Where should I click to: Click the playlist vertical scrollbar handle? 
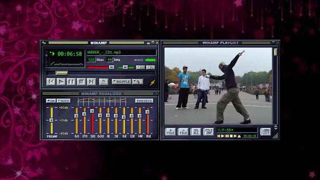tap(276, 52)
